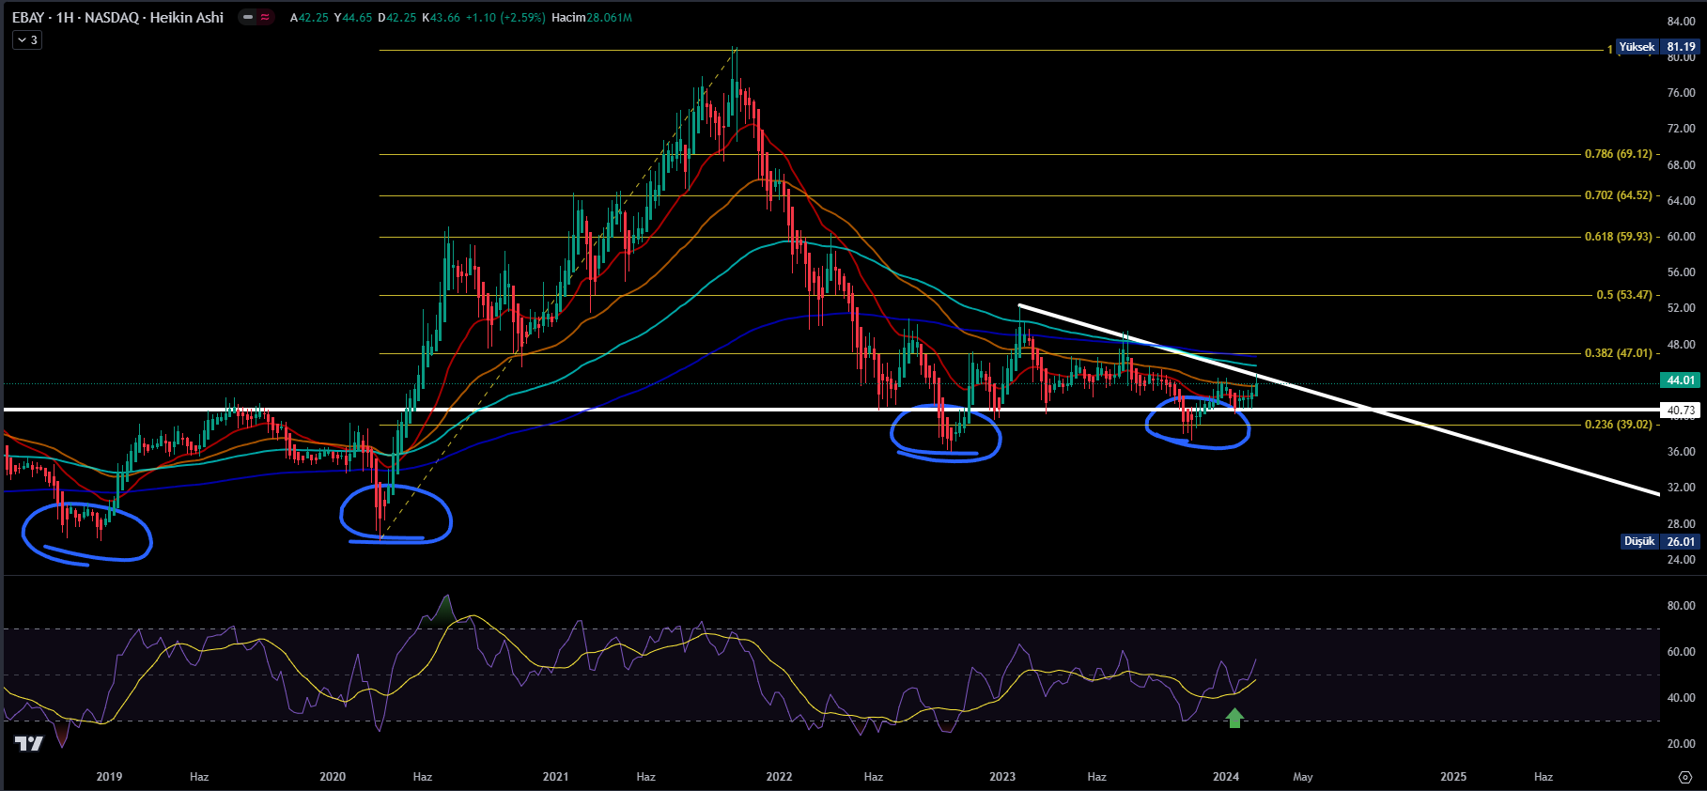Click the grey dash pill icon beside Heikin Ashi
Image resolution: width=1707 pixels, height=791 pixels.
click(x=248, y=17)
